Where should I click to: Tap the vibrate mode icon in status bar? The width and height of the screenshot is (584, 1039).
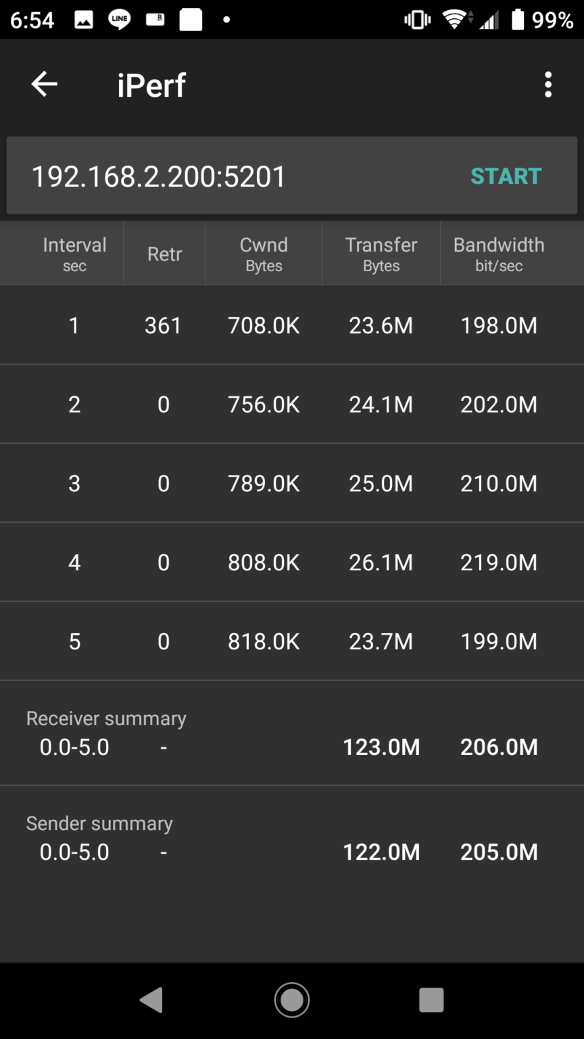click(x=417, y=20)
